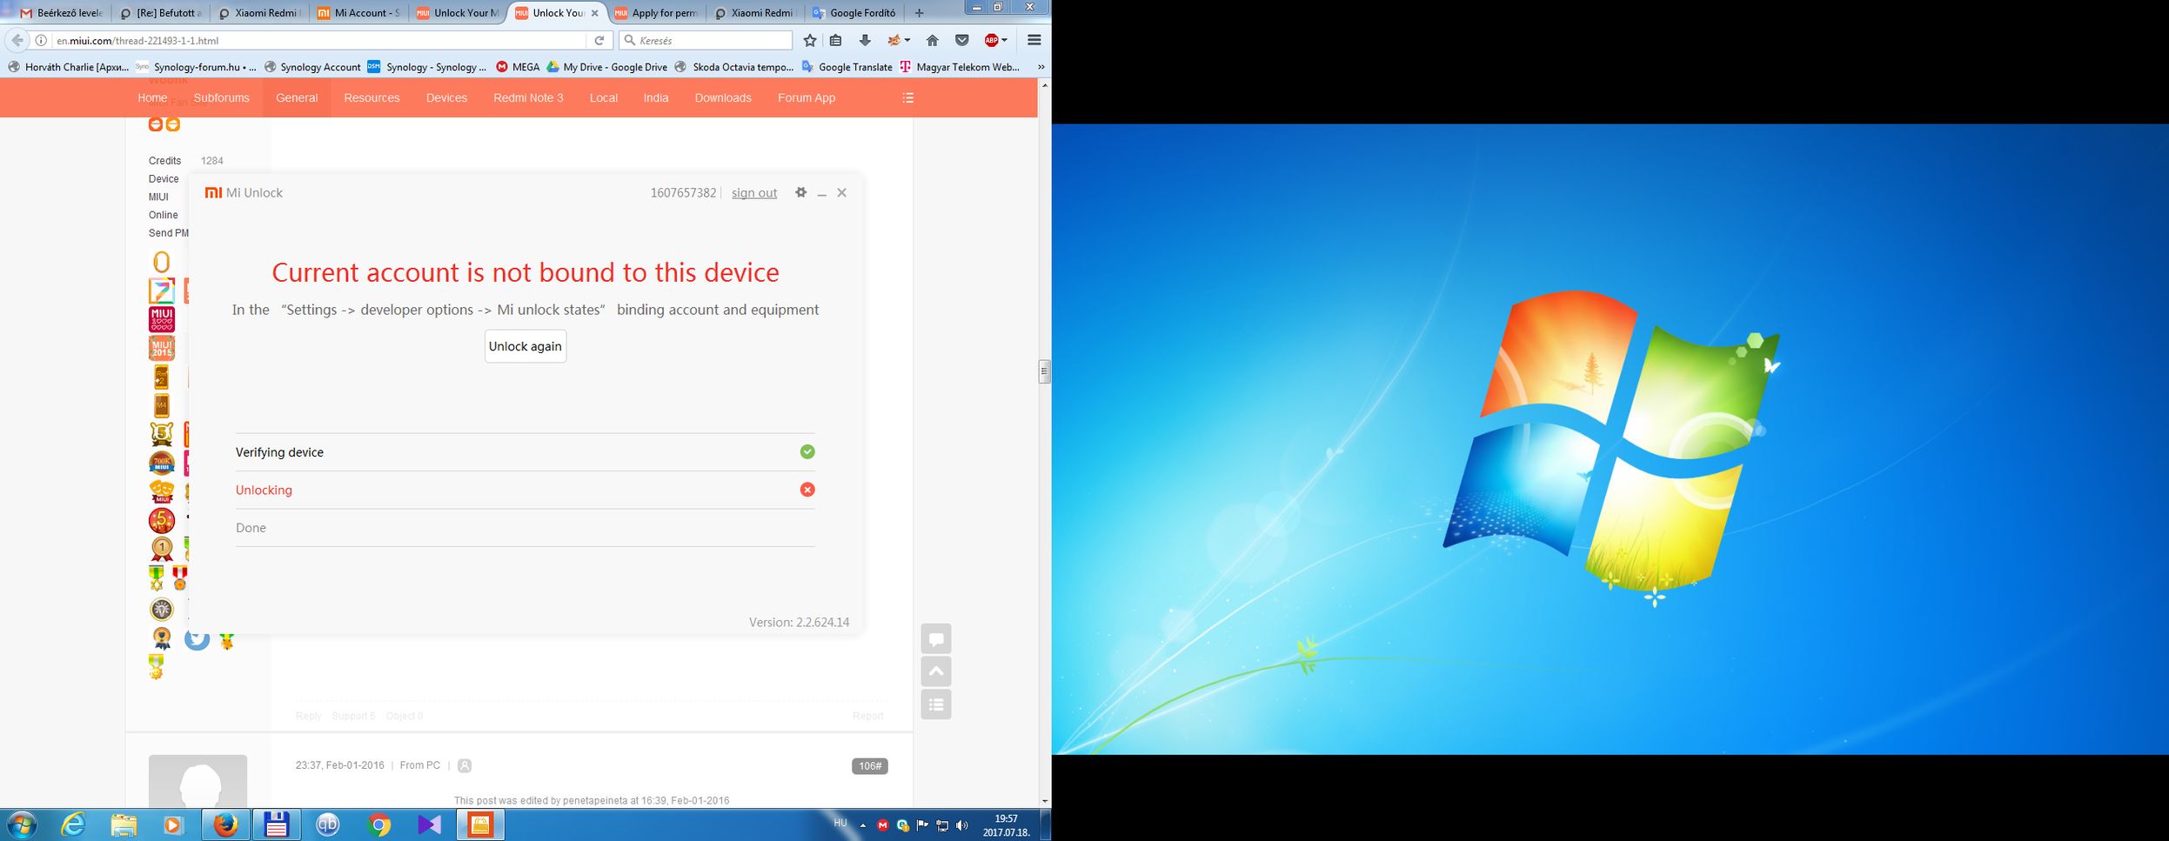Click version text 2.2.624.14
2169x841 pixels.
pos(799,622)
